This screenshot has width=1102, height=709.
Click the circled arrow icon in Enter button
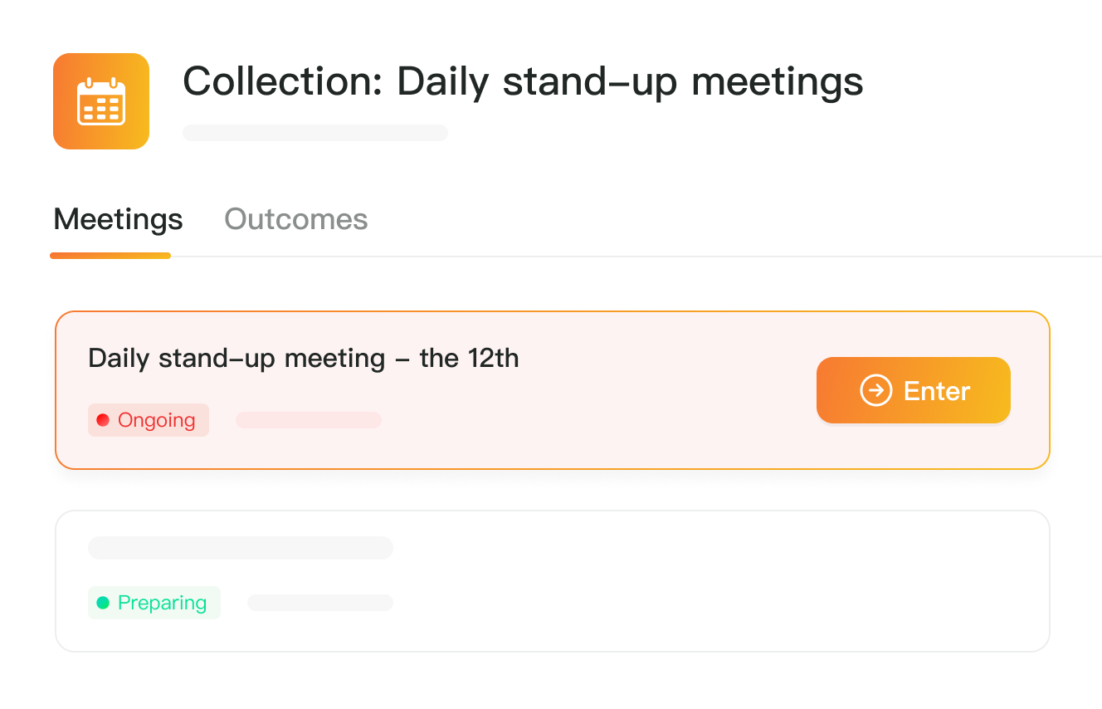point(875,390)
